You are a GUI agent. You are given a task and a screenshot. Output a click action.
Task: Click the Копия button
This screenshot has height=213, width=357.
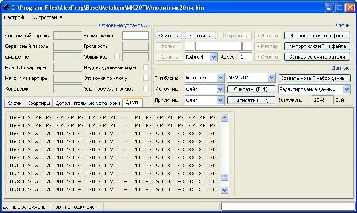169,46
